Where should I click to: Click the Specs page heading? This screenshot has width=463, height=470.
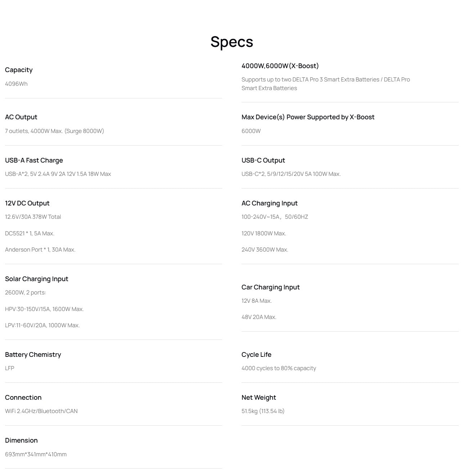coord(231,42)
